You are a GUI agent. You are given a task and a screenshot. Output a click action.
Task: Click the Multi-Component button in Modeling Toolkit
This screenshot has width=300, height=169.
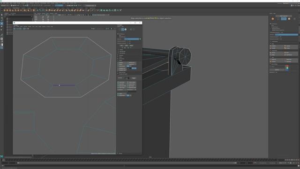284,16
